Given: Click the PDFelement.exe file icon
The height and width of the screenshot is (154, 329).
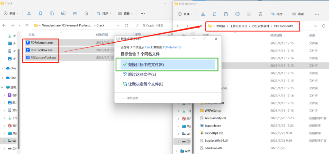Looking at the screenshot, I should (x=28, y=43).
